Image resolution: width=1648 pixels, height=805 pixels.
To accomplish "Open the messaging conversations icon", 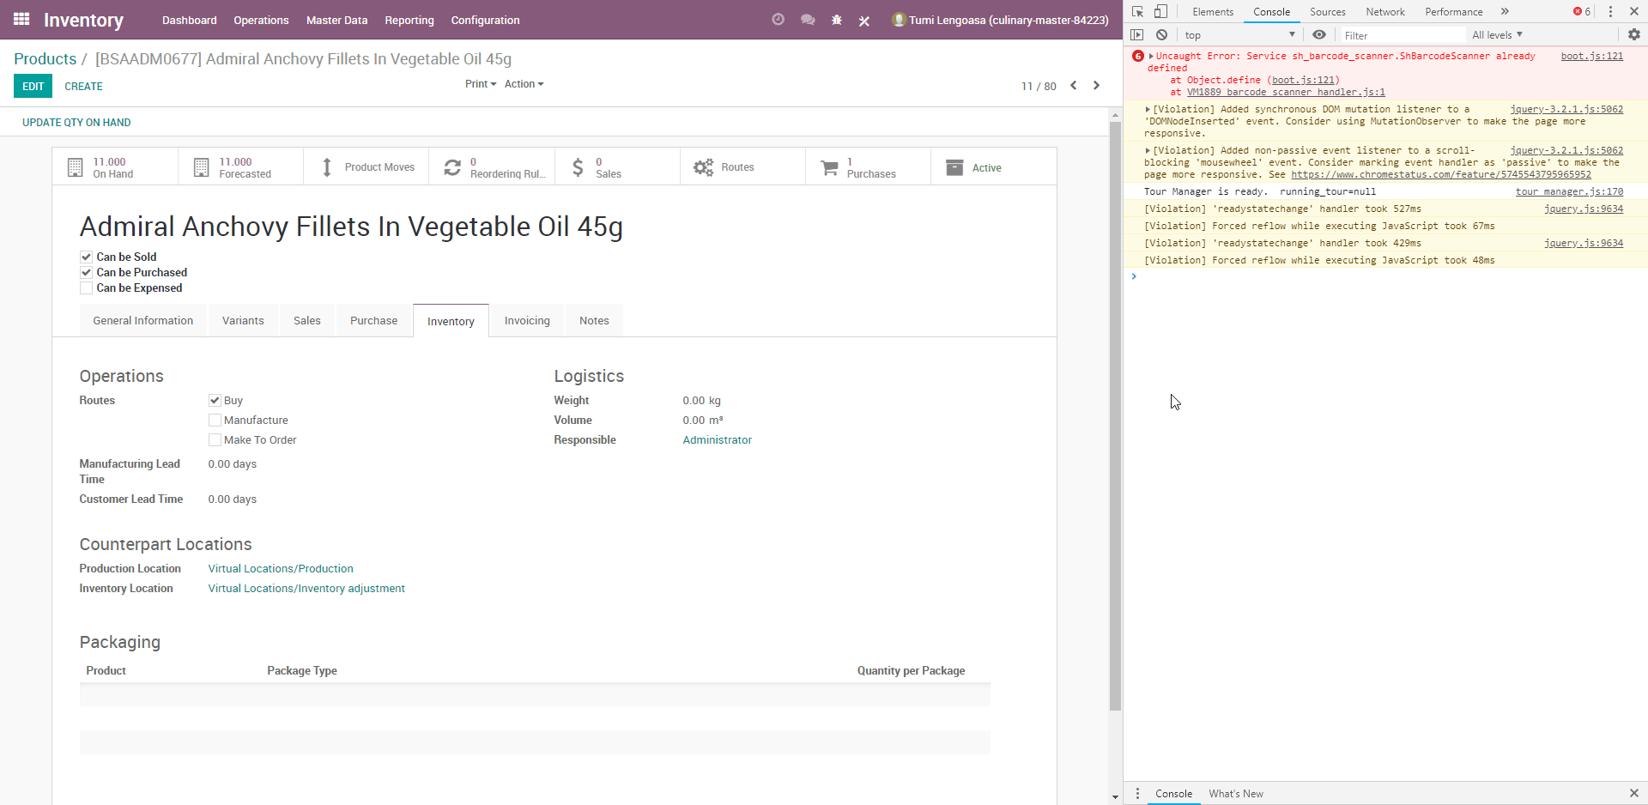I will [x=807, y=20].
